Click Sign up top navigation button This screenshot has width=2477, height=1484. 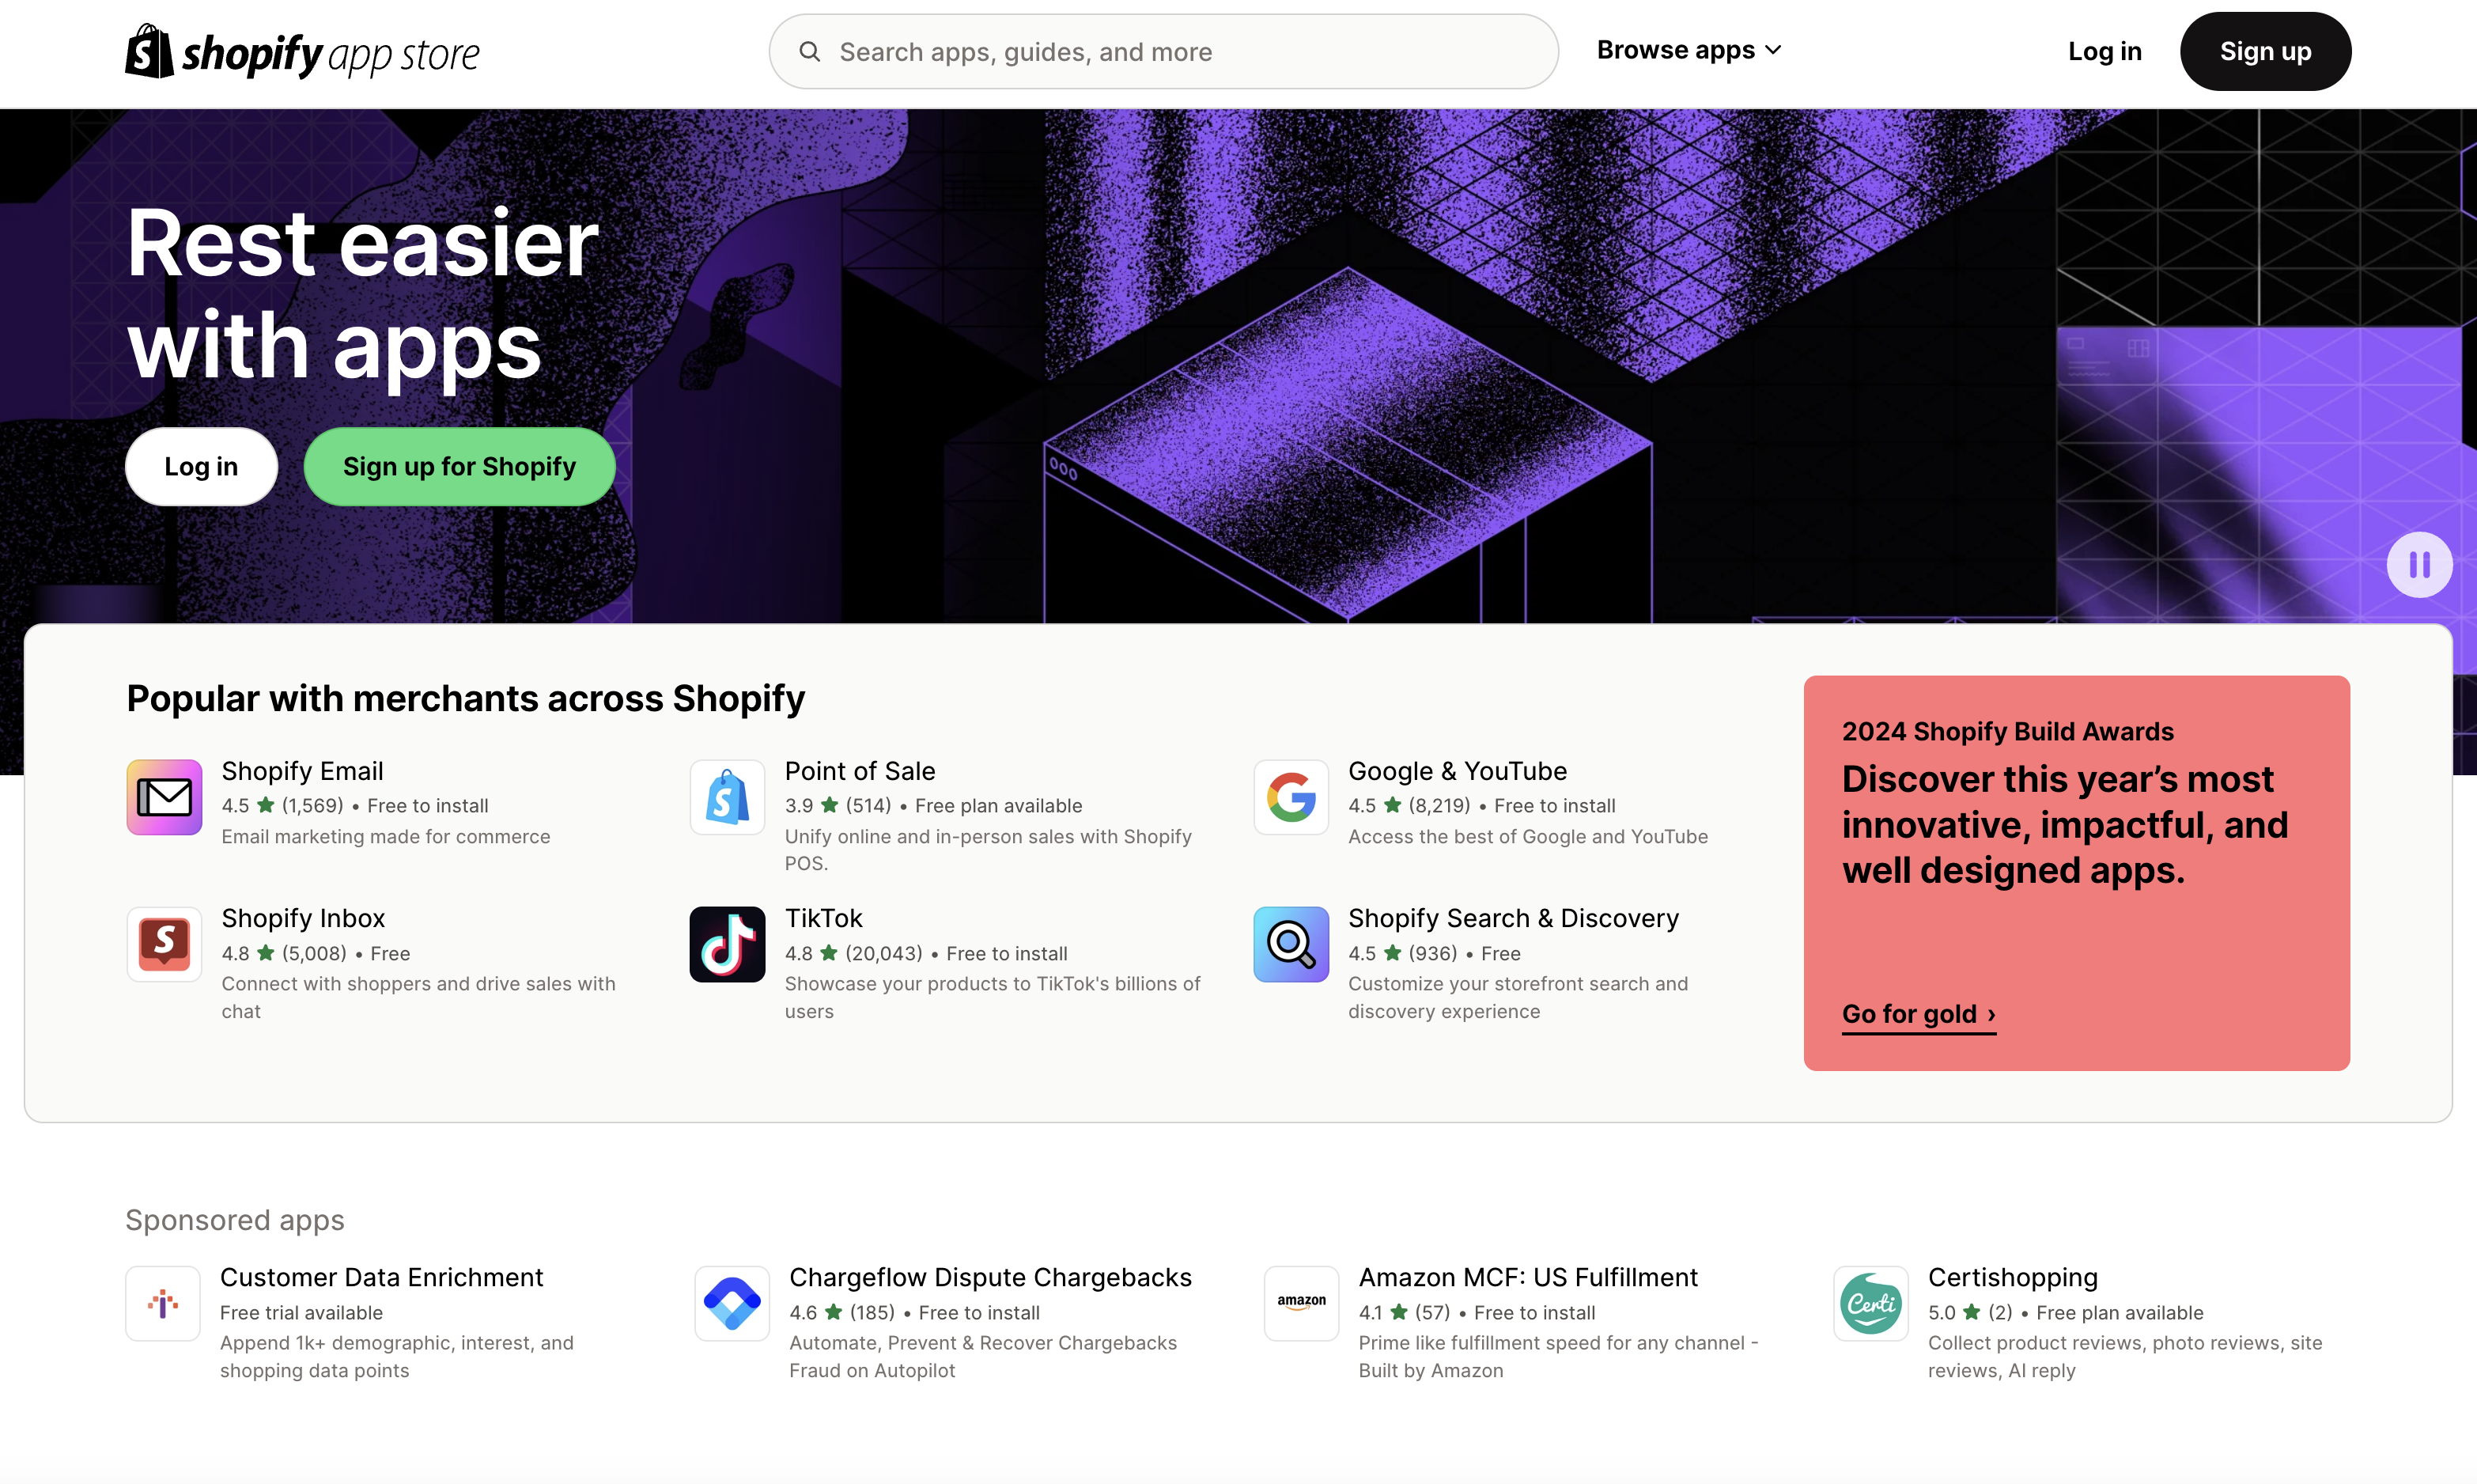[2265, 51]
